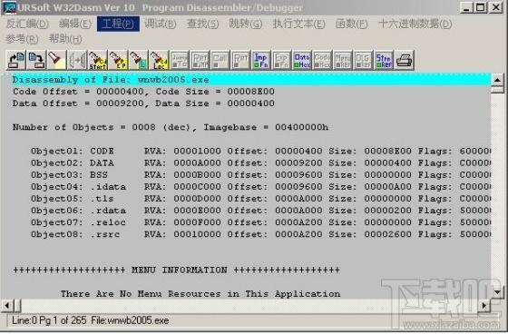Screen dimensions: 508x334
Task: Click the horizontal scrollbar right arrow
Action: click(484, 305)
